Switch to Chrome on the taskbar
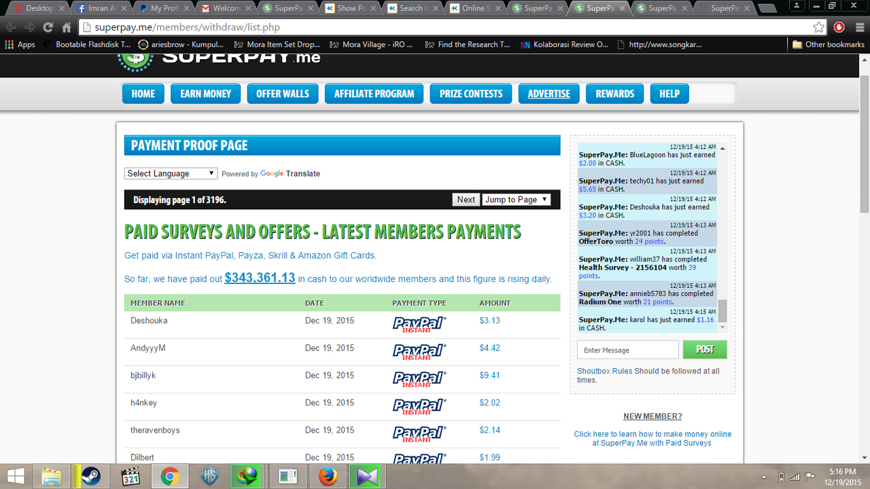The image size is (870, 489). pos(169,476)
